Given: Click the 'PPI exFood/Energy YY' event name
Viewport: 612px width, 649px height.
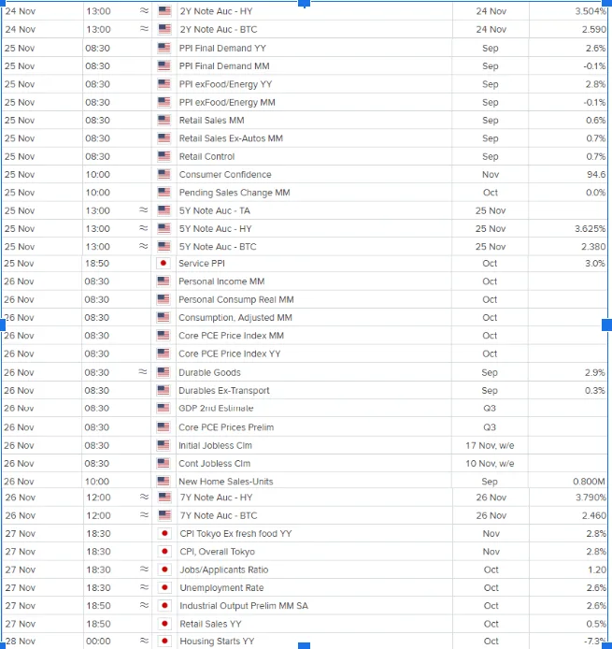Looking at the screenshot, I should pos(225,84).
